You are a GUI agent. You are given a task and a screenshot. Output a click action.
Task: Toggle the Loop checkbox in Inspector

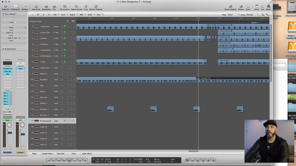pyautogui.click(x=15, y=22)
